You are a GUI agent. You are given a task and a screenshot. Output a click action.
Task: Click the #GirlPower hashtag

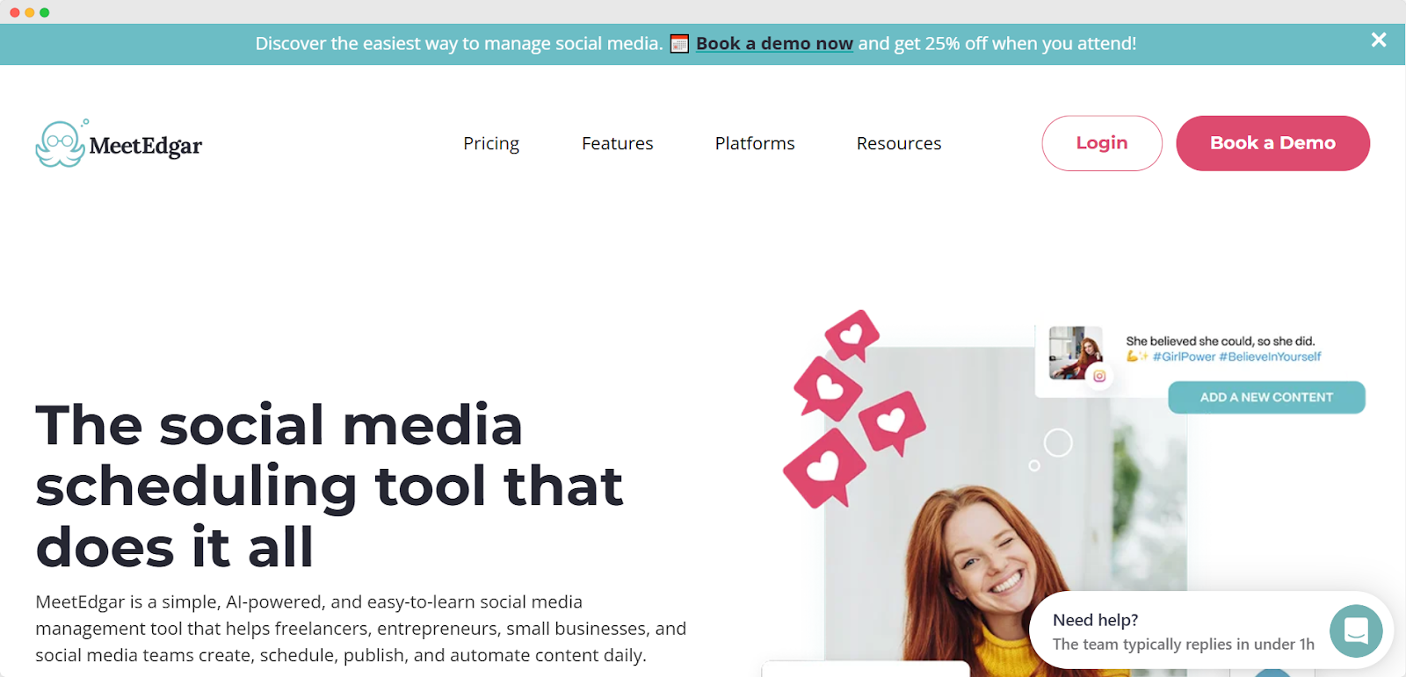[x=1184, y=357]
